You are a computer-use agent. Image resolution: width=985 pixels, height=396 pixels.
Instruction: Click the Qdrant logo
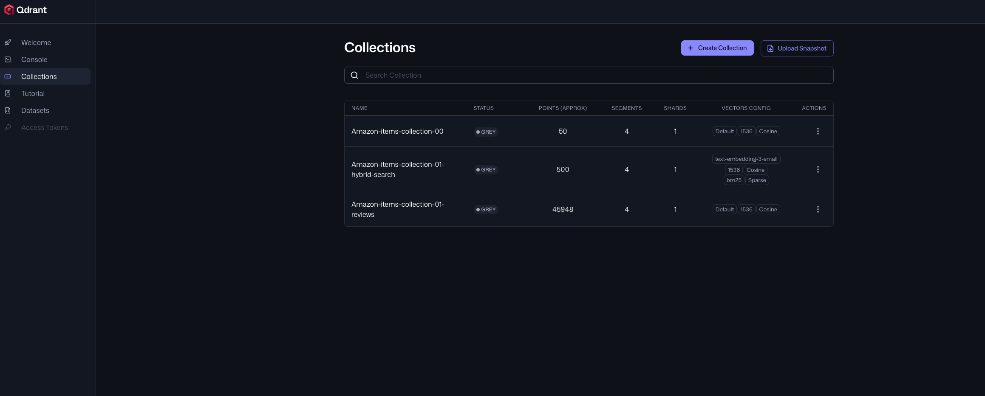tap(25, 9)
